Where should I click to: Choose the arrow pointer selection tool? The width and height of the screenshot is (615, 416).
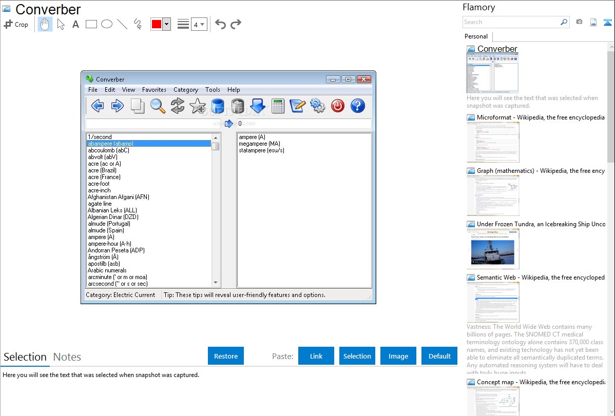click(x=61, y=24)
